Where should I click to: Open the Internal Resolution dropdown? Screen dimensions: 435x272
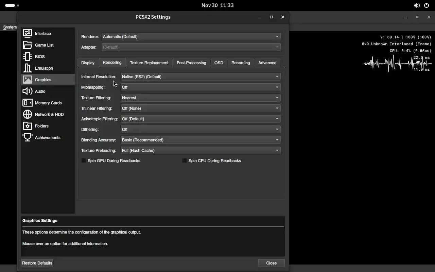point(201,76)
